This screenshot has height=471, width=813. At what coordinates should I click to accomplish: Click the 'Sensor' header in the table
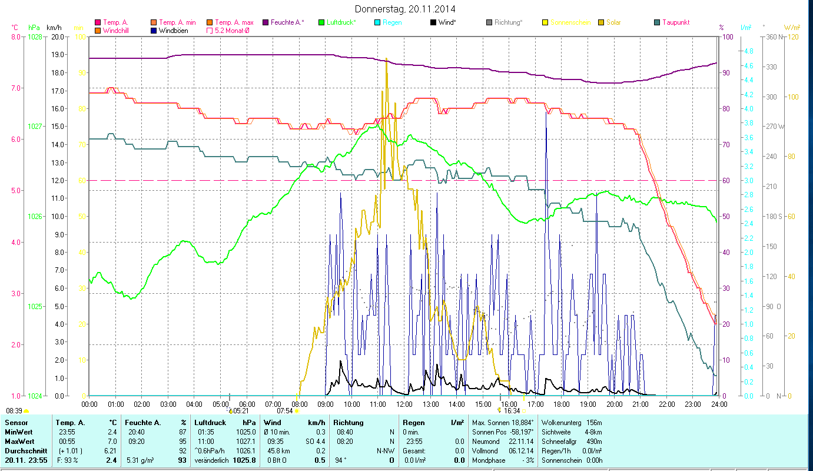point(15,423)
